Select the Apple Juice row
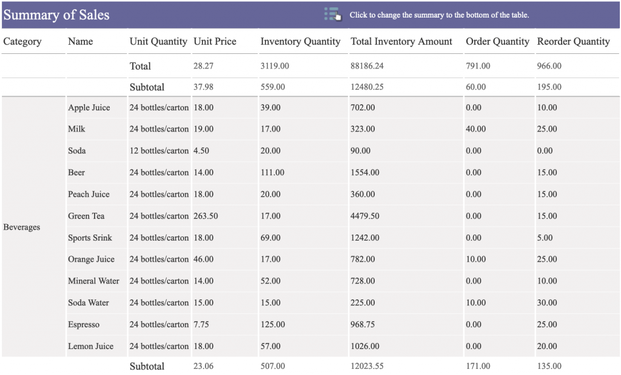This screenshot has height=375, width=621. coord(89,107)
